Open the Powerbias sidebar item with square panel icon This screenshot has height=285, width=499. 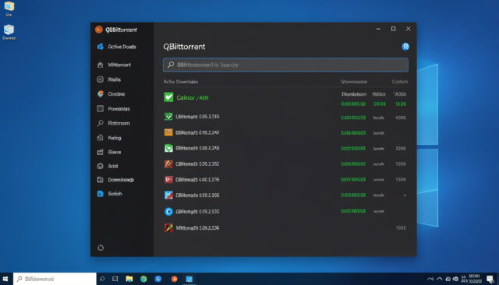113,109
